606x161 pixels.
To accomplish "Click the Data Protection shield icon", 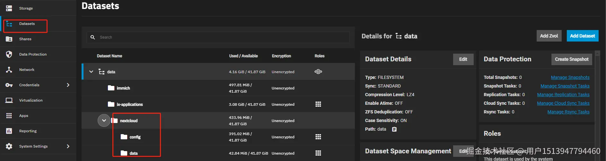I will pyautogui.click(x=9, y=54).
